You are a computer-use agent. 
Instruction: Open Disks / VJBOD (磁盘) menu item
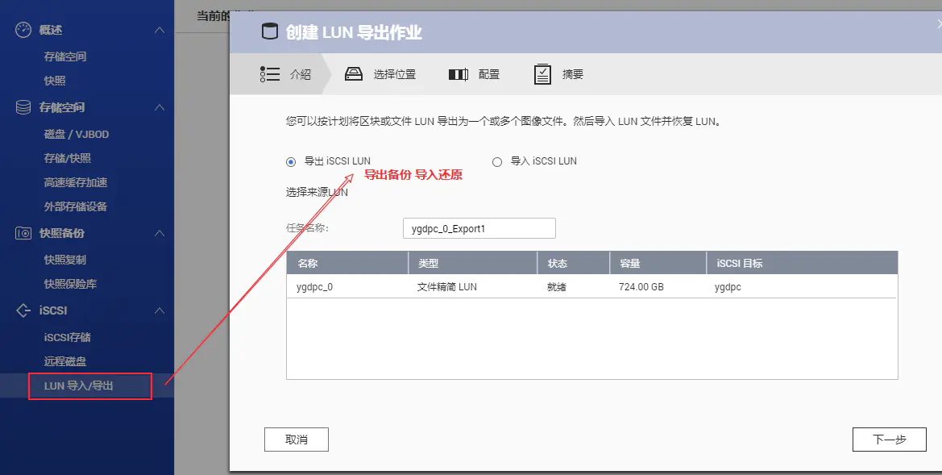tap(76, 134)
